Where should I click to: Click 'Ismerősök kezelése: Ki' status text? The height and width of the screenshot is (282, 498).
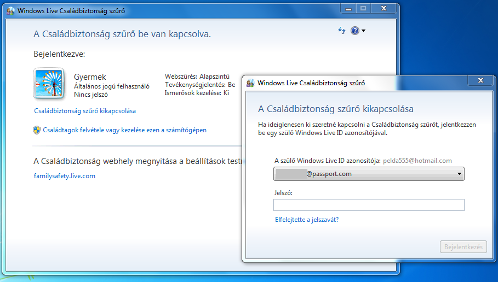point(197,93)
